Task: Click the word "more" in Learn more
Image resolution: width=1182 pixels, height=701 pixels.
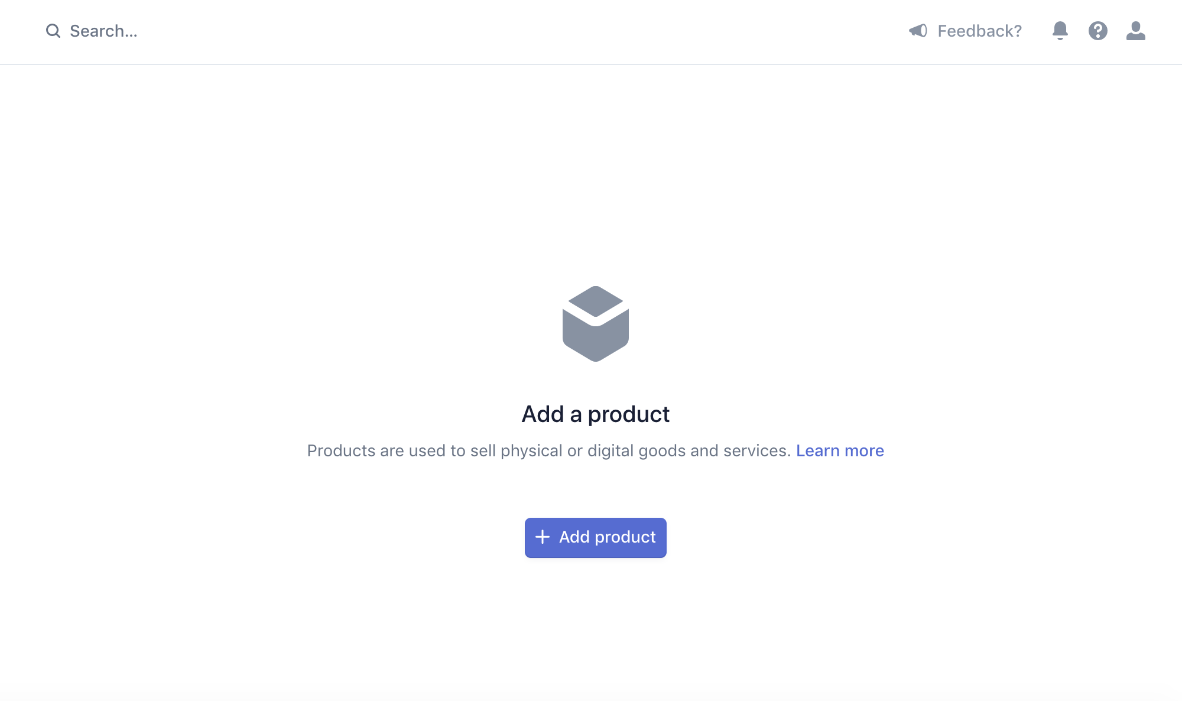Action: [864, 451]
